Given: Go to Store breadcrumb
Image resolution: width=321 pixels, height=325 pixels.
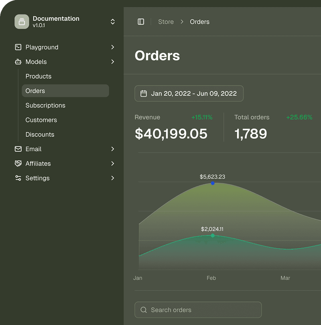Looking at the screenshot, I should click(x=166, y=22).
